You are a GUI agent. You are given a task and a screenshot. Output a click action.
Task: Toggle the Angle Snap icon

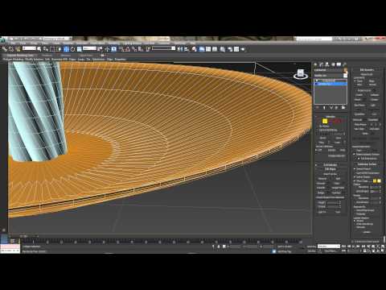click(x=128, y=49)
